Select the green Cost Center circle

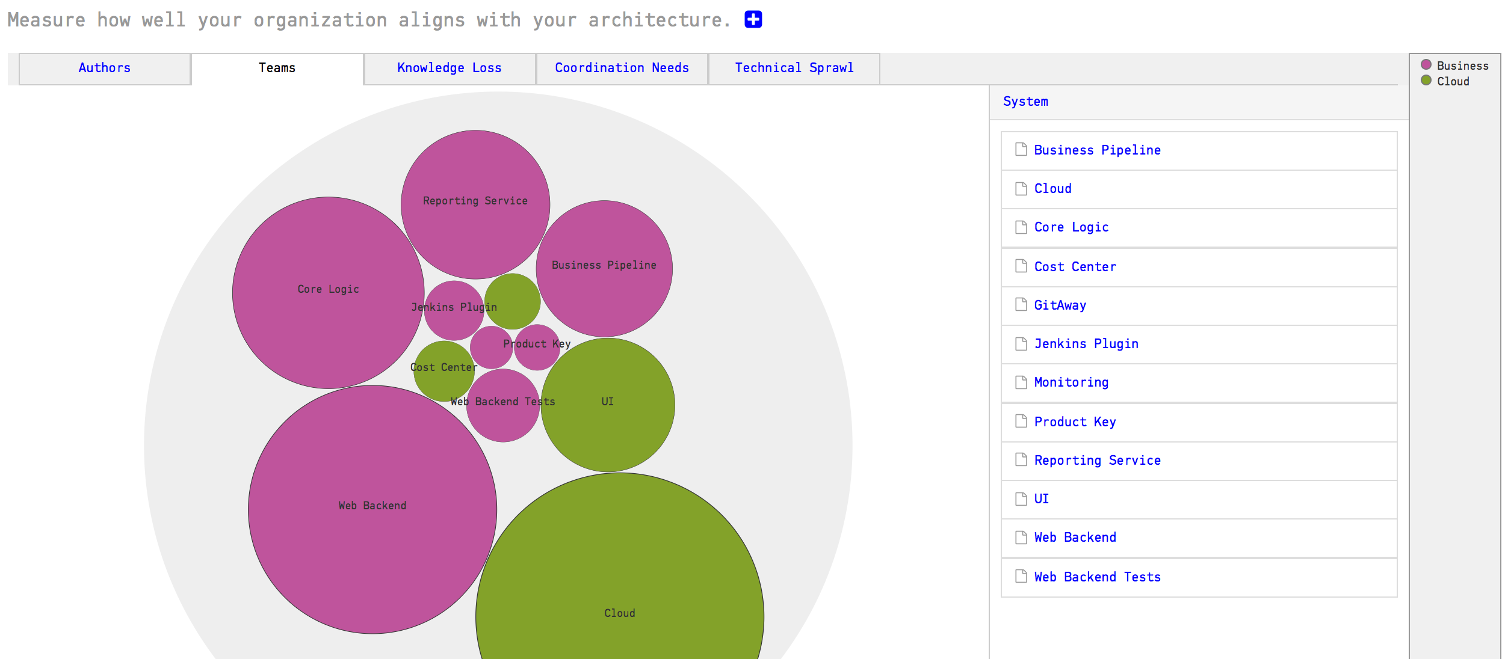tap(443, 371)
